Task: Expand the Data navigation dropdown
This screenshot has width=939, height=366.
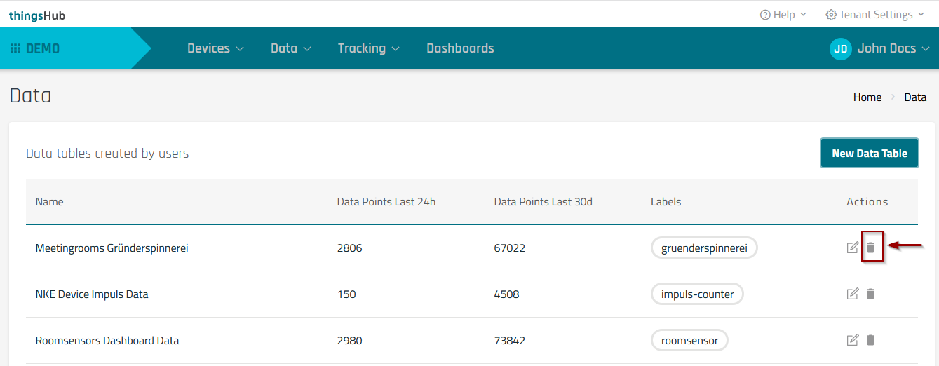Action: [290, 48]
